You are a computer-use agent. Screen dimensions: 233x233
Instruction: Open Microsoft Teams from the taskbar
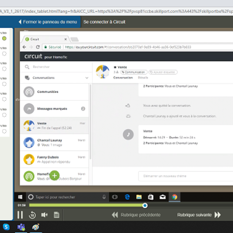coord(21,227)
